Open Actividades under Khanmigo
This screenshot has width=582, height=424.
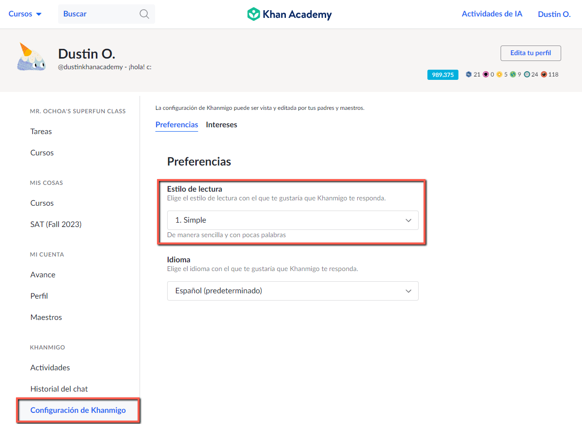point(50,368)
